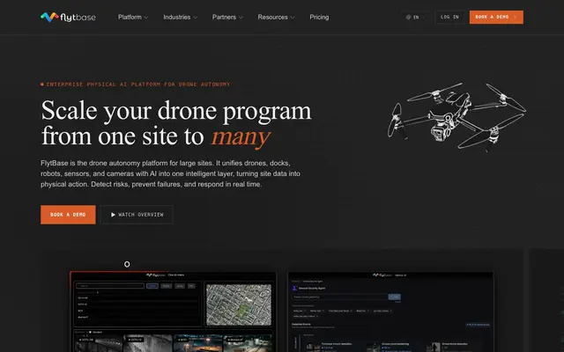Click the aerial map thumbnail in dashboard preview
This screenshot has width=564, height=352.
[239, 305]
